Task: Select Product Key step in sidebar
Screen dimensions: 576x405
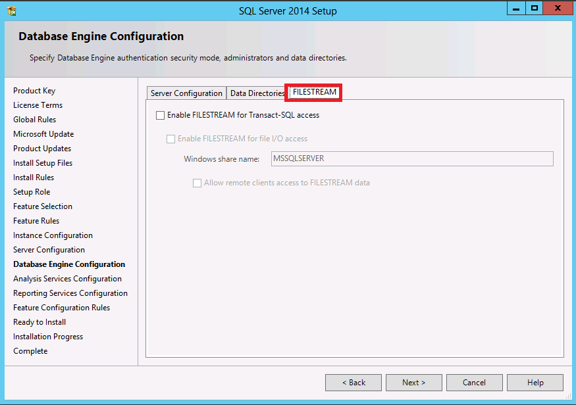Action: [x=34, y=91]
